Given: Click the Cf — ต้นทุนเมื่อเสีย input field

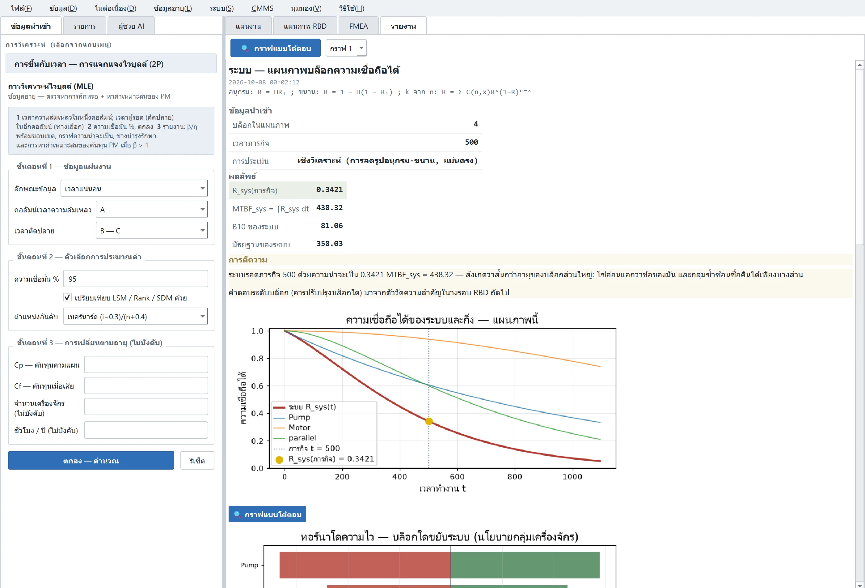Looking at the screenshot, I should tap(146, 386).
